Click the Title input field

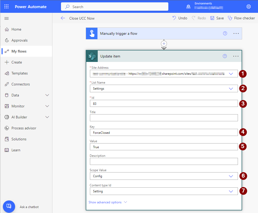coord(164,118)
